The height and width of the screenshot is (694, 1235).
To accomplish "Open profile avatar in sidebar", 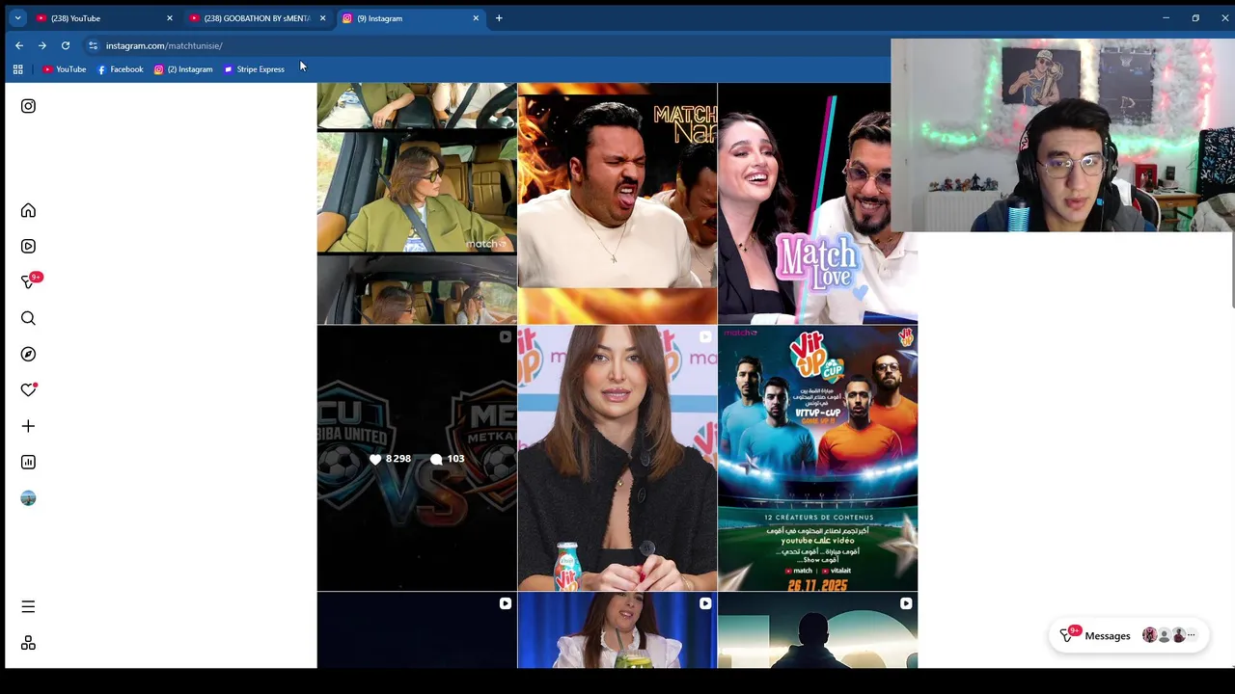I will (28, 498).
